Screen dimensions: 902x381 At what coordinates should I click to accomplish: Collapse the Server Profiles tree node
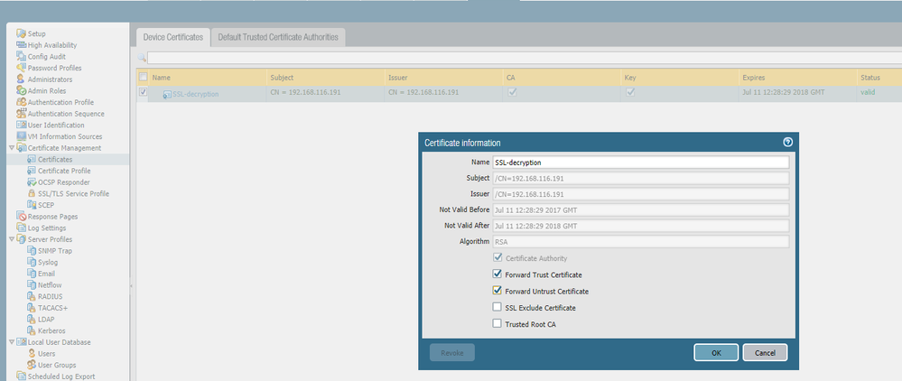[11, 239]
